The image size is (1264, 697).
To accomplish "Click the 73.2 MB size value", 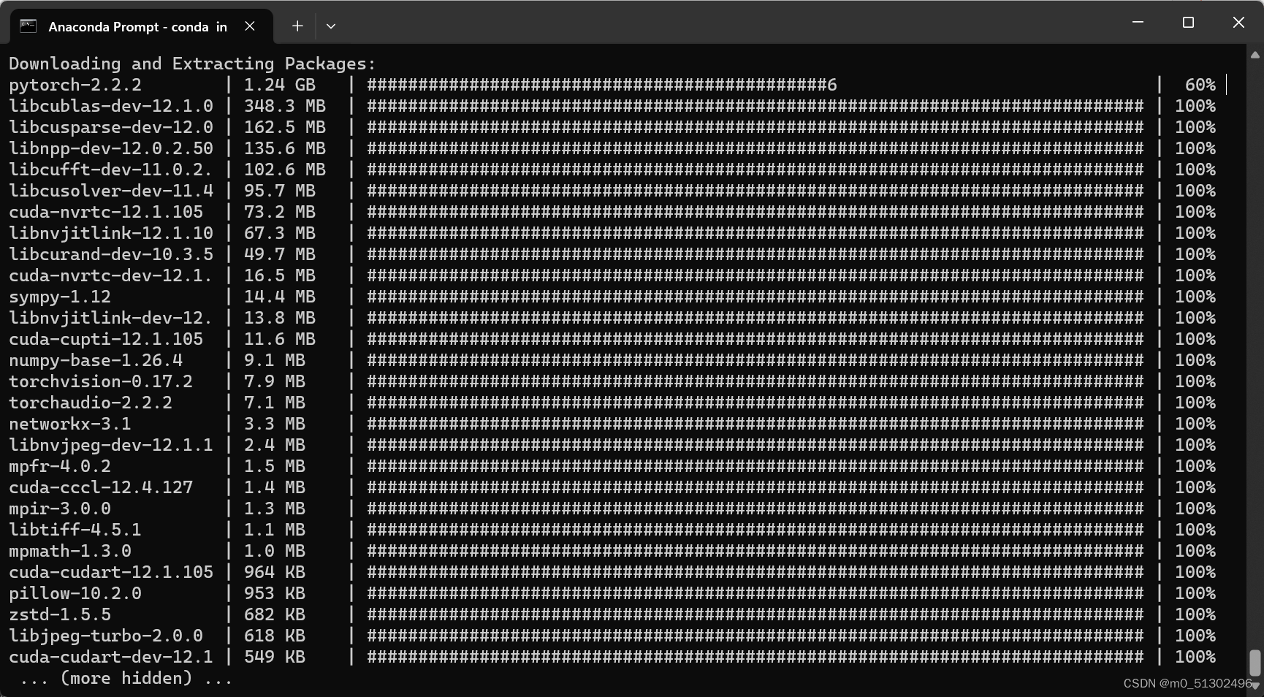I will tap(280, 212).
